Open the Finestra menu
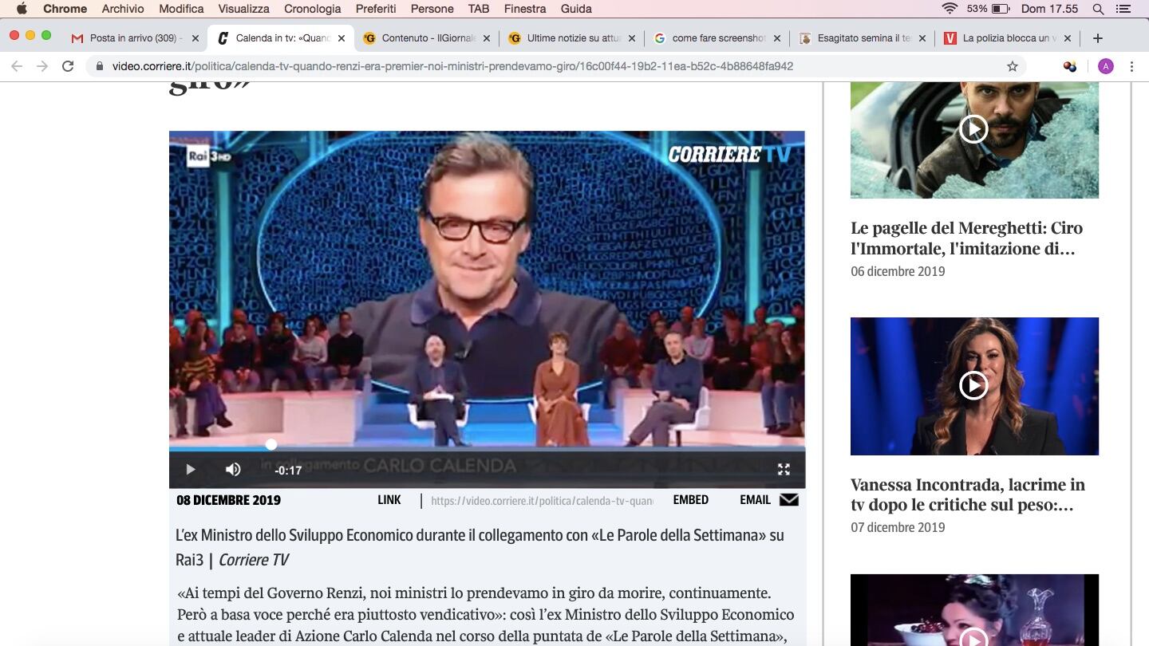Screen dimensions: 1149x646 pyautogui.click(x=525, y=9)
